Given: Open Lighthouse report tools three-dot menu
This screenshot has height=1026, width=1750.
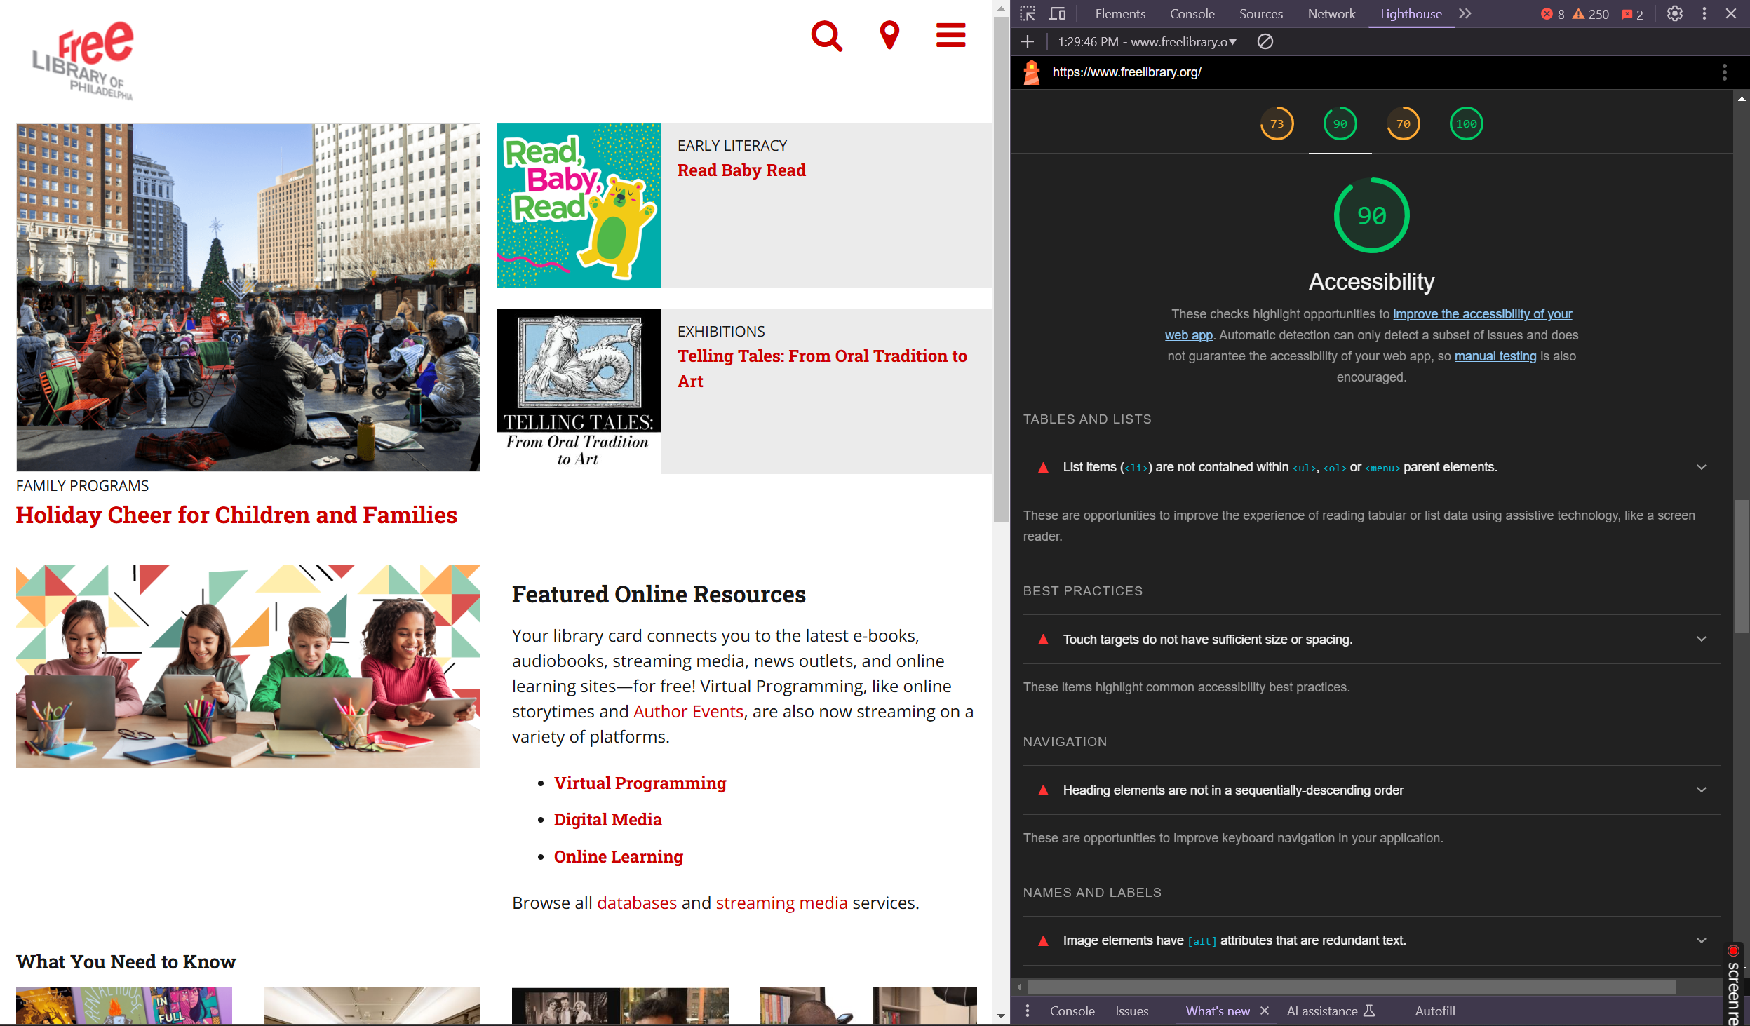Looking at the screenshot, I should 1724,72.
